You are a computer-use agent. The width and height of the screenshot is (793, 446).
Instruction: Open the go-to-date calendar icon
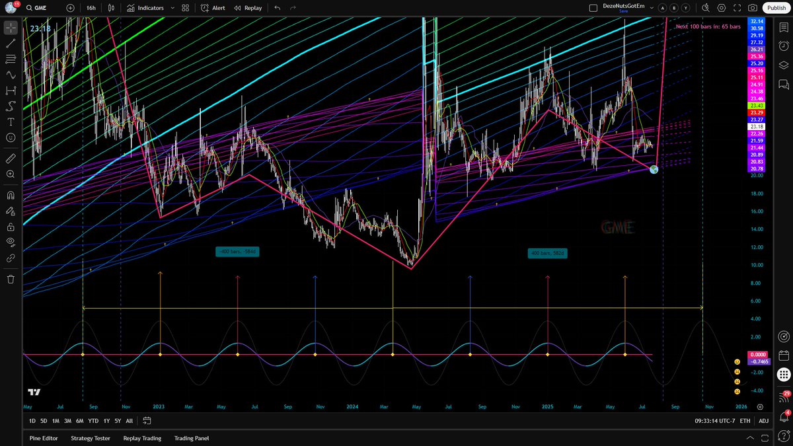[x=147, y=421]
